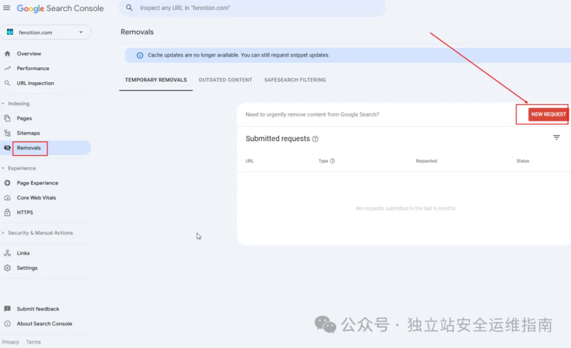Open the Terms link in footer
571x348 pixels.
coord(33,342)
